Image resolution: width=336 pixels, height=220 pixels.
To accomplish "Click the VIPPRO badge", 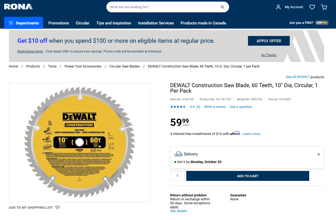I will point(322,23).
